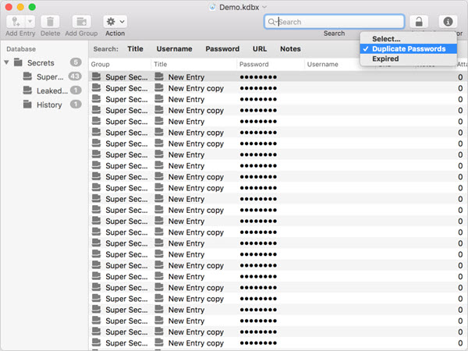Choose Duplicate Passwords in popup menu
This screenshot has width=468, height=351.
click(409, 48)
